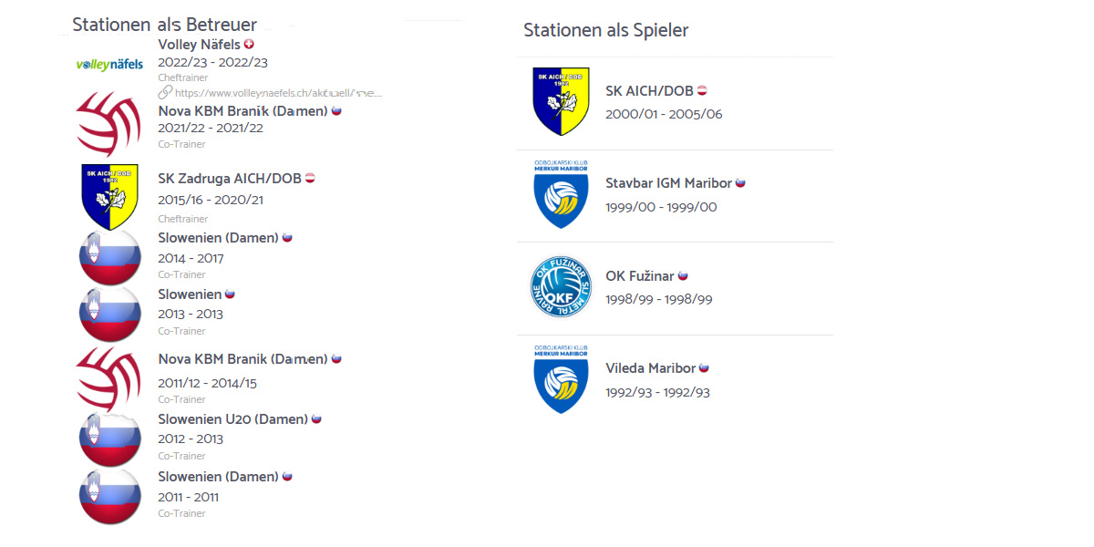
Task: Open the Volley Näfels team name
Action: [x=200, y=45]
